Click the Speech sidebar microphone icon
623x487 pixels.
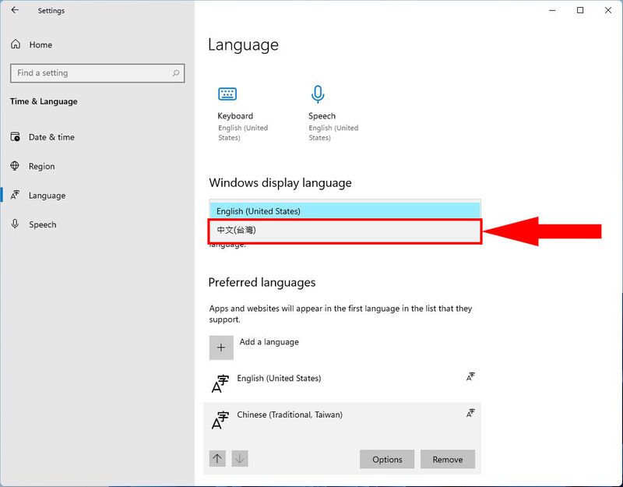point(15,224)
